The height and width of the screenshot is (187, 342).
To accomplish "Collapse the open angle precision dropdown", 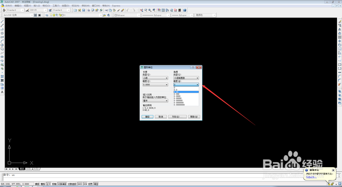I will coord(186,85).
